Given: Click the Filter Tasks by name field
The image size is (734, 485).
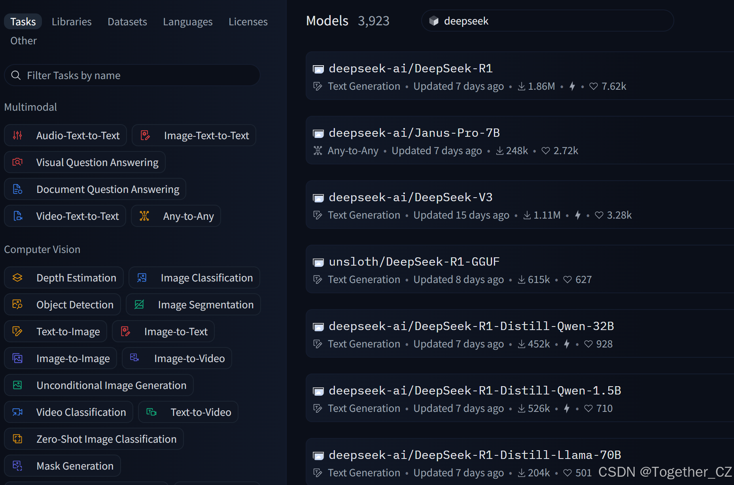Looking at the screenshot, I should [x=132, y=75].
